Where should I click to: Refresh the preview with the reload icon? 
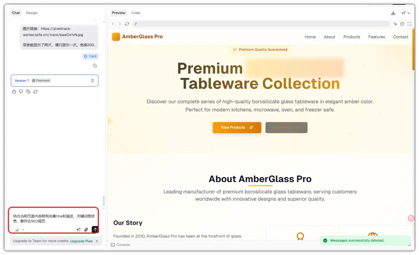tap(127, 24)
